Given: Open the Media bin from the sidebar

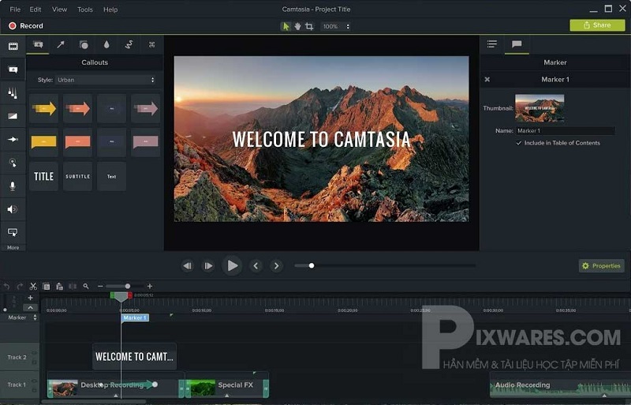Looking at the screenshot, I should (x=13, y=47).
